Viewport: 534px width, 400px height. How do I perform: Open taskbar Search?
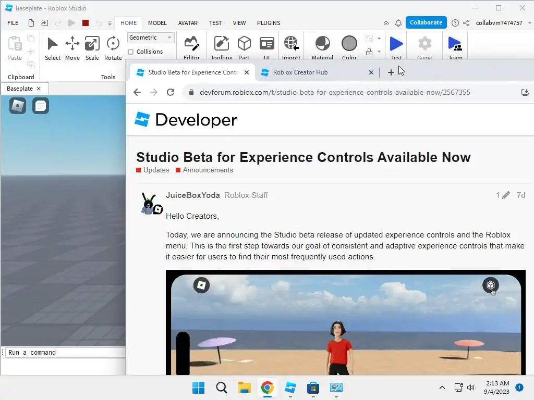pyautogui.click(x=221, y=387)
